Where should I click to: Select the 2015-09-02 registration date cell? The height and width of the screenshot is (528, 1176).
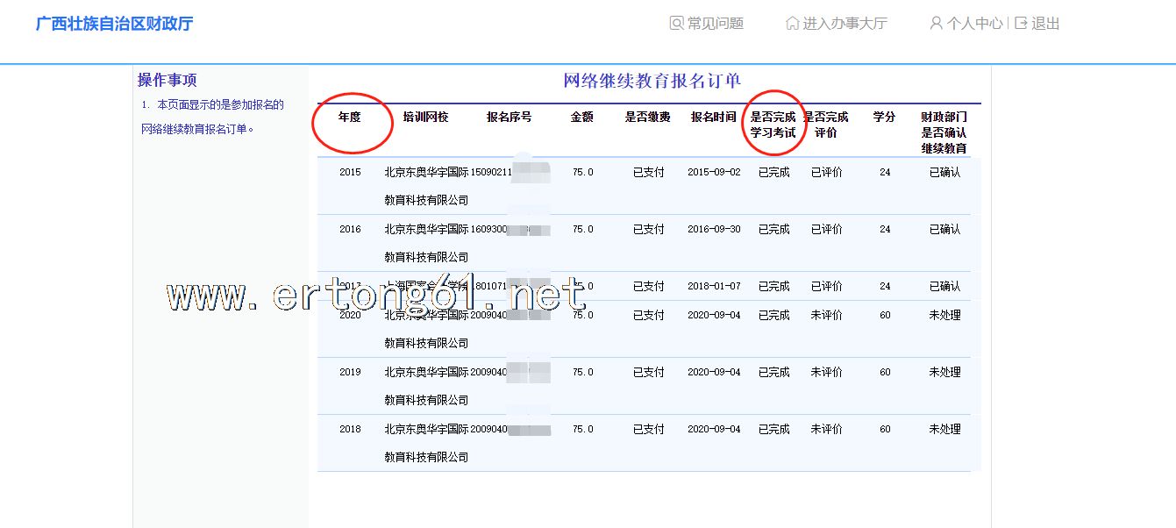(714, 173)
